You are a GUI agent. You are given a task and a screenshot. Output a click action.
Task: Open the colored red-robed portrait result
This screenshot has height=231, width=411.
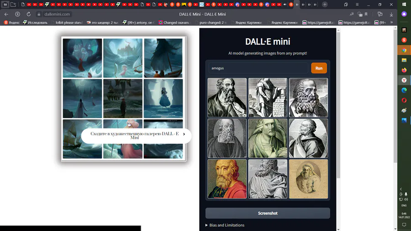[x=227, y=179]
